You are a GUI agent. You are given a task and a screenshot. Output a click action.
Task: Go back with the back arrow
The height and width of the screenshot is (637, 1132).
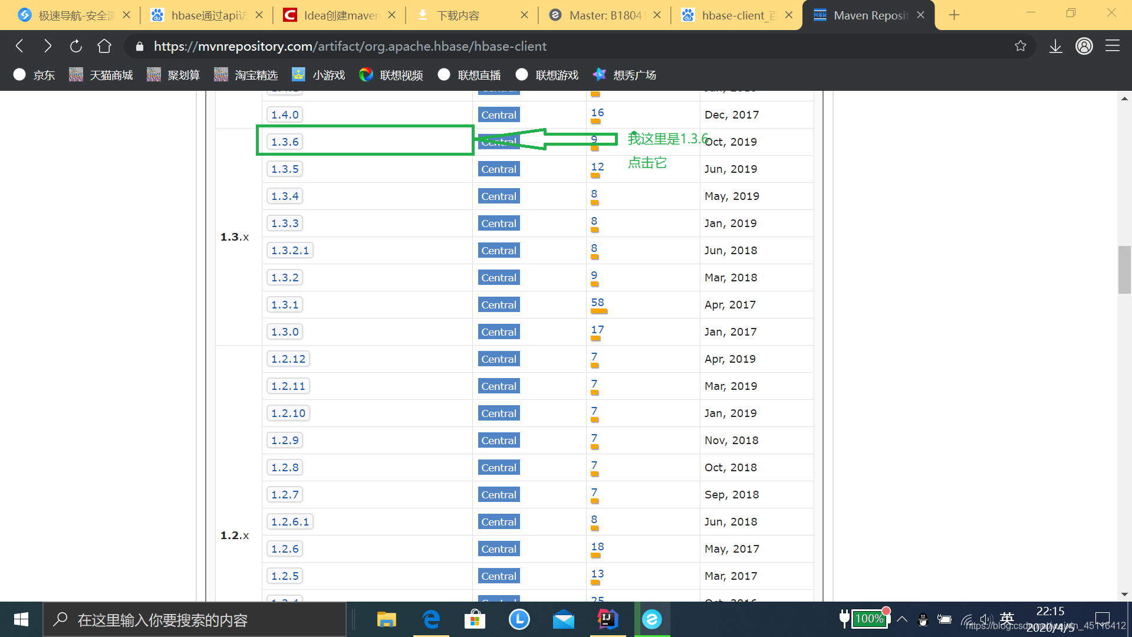pyautogui.click(x=19, y=46)
